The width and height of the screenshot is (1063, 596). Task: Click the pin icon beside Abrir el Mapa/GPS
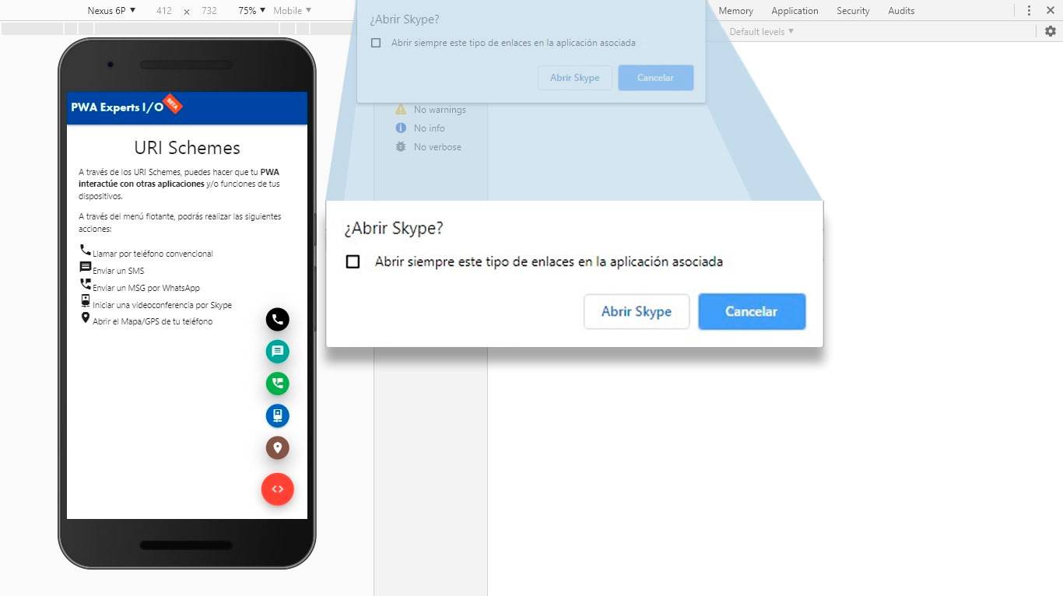click(x=85, y=317)
